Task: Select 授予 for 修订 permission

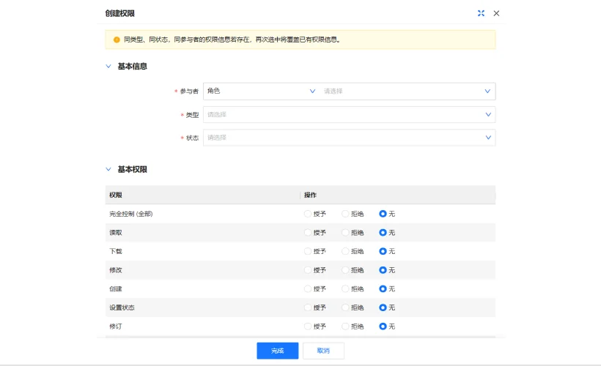Action: point(307,326)
